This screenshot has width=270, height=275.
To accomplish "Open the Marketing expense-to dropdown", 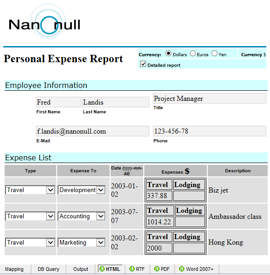I will (x=82, y=242).
